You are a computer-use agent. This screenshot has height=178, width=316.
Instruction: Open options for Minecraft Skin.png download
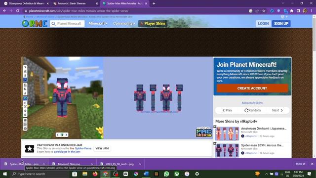(x=92, y=164)
